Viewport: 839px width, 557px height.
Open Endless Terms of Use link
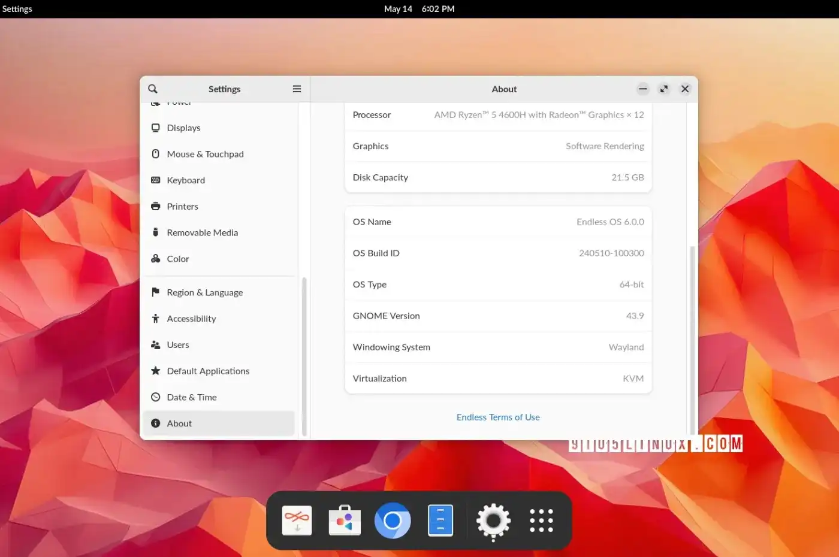pos(498,417)
